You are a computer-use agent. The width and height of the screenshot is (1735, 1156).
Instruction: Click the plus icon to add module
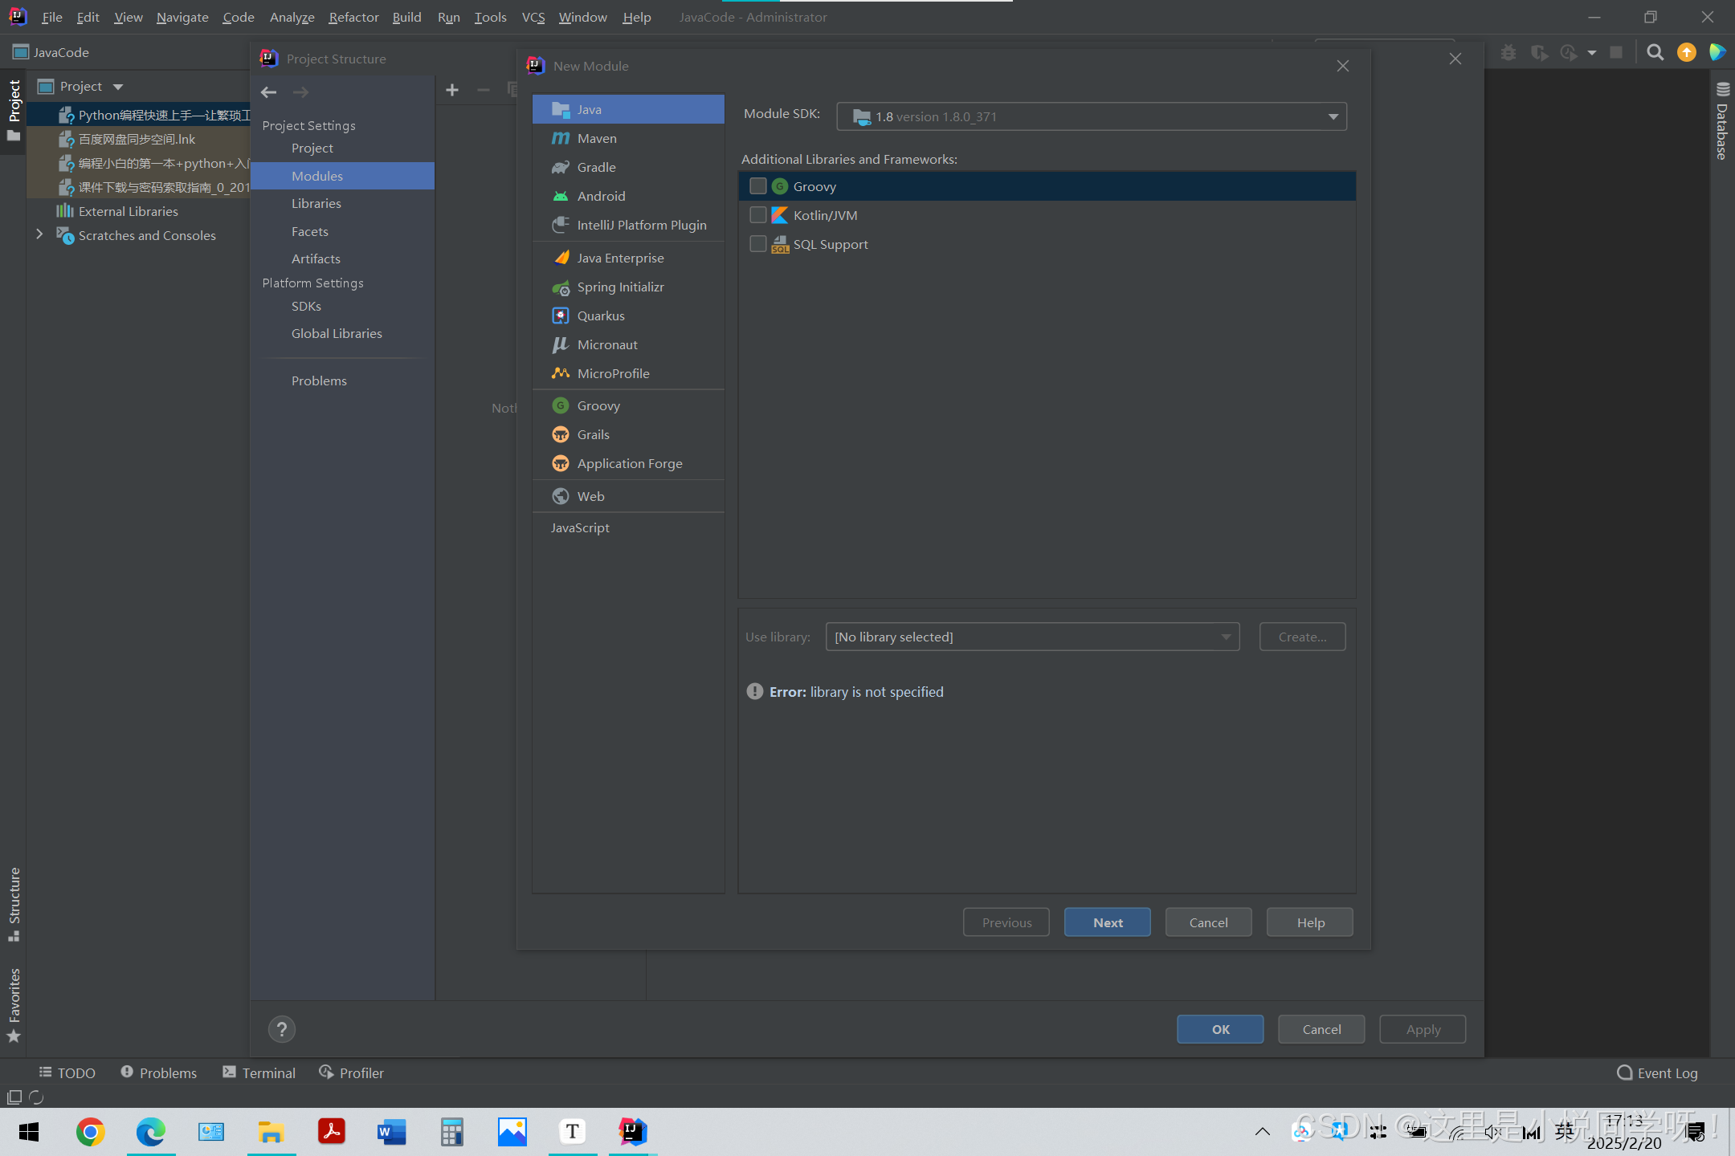(x=452, y=90)
